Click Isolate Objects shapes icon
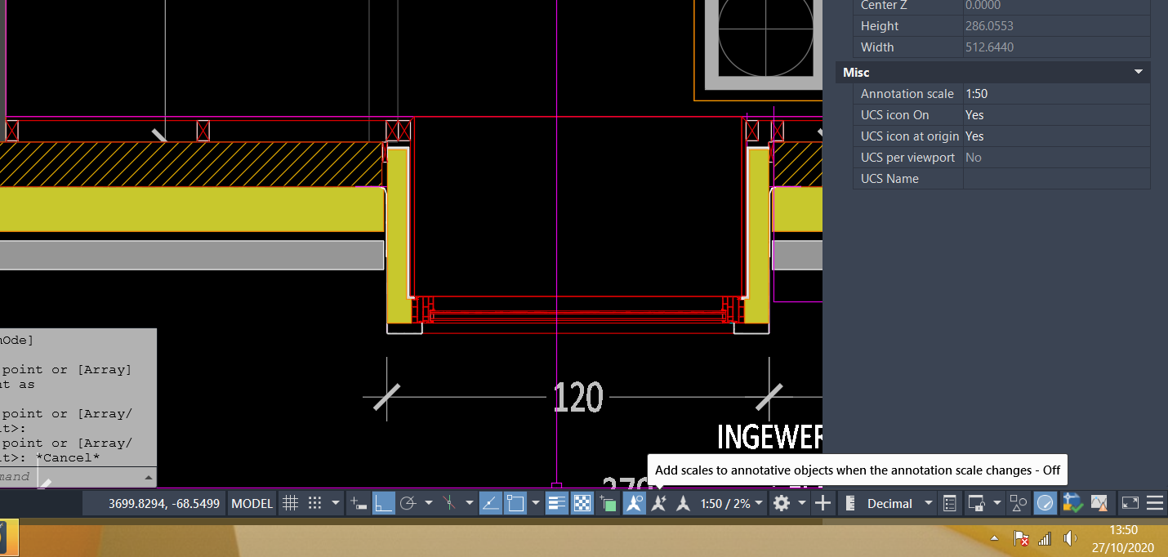Image resolution: width=1168 pixels, height=557 pixels. click(1019, 503)
